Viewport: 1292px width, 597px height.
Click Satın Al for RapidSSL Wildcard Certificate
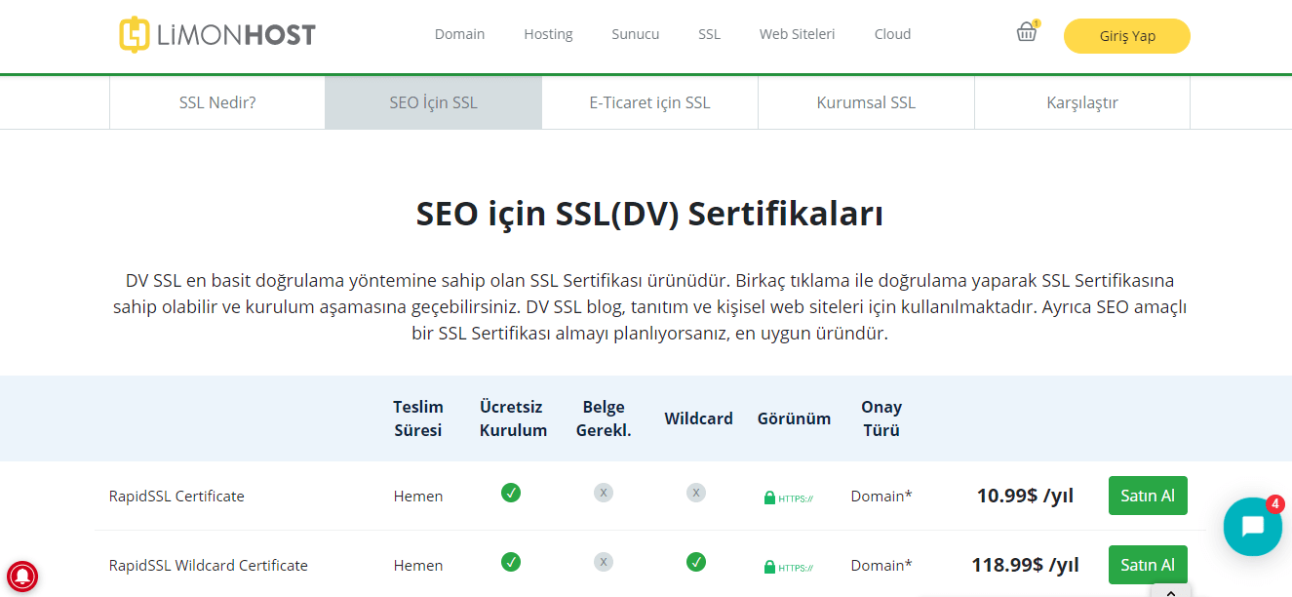[1148, 565]
